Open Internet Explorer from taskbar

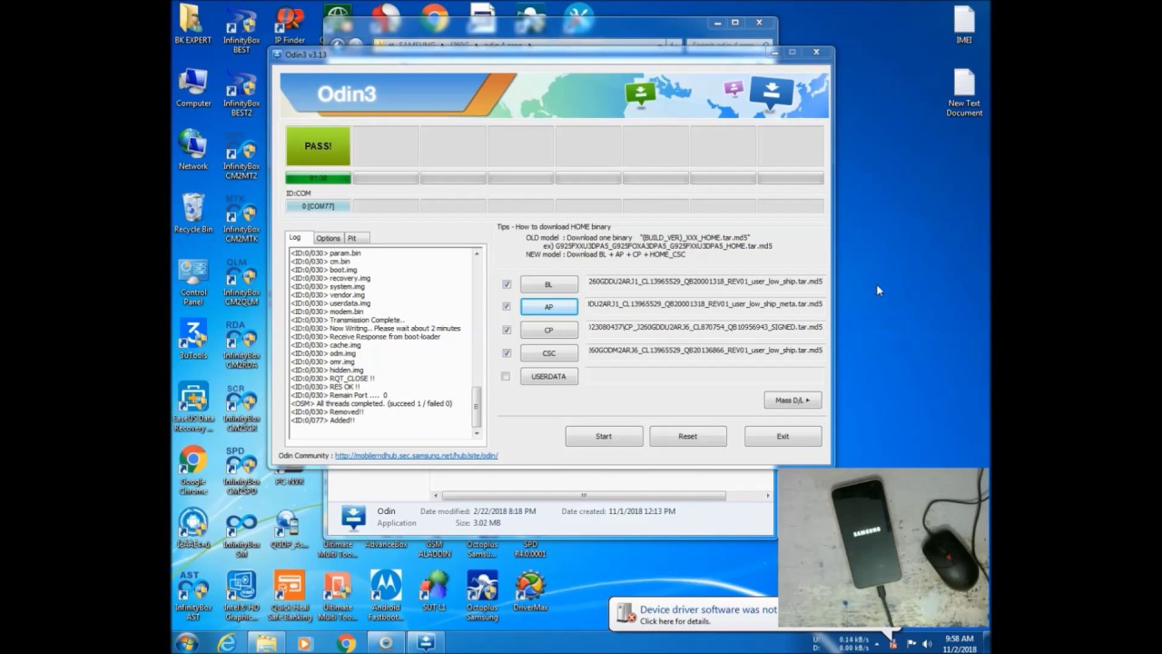[x=227, y=643]
